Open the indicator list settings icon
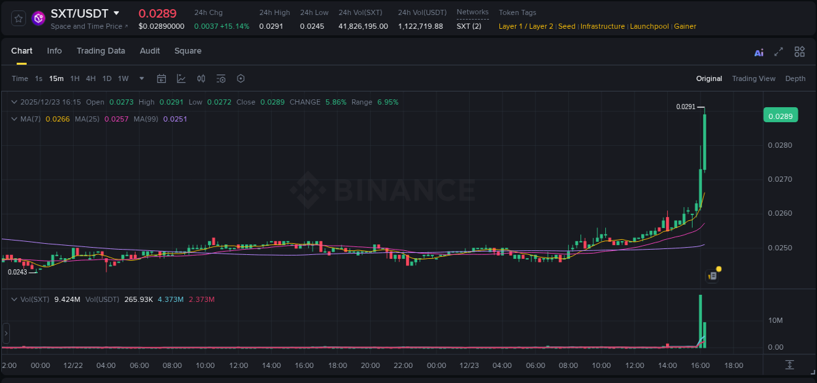 point(221,78)
